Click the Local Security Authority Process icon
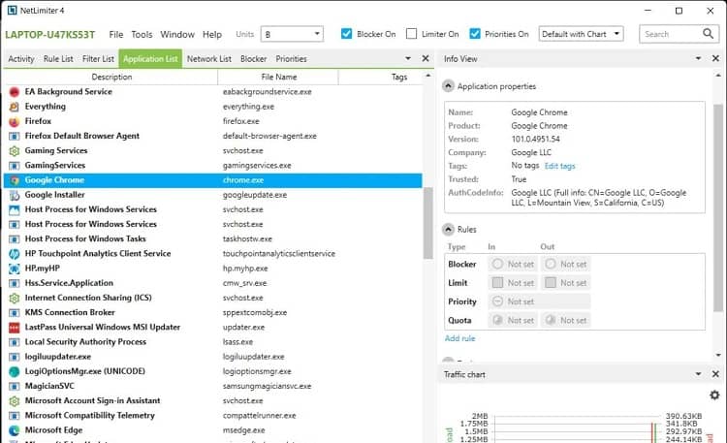Viewport: 727px width, 443px height. (x=15, y=342)
